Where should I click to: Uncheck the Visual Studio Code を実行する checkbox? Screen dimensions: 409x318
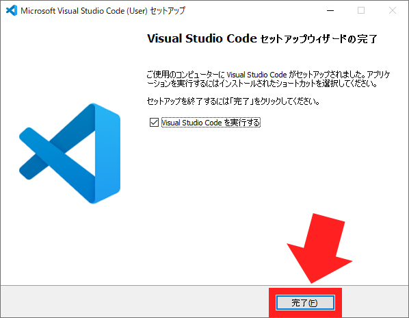click(154, 122)
